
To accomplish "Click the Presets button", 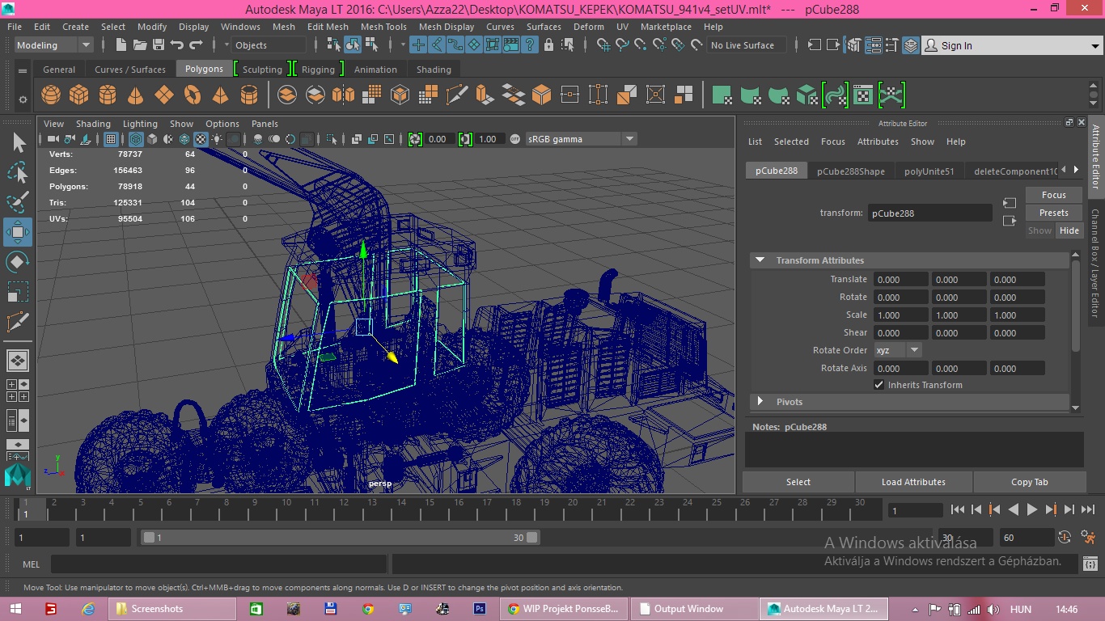I will click(x=1054, y=213).
